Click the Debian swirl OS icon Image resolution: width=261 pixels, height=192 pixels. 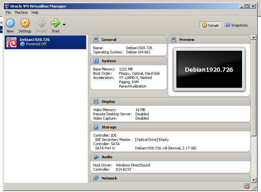[11, 42]
